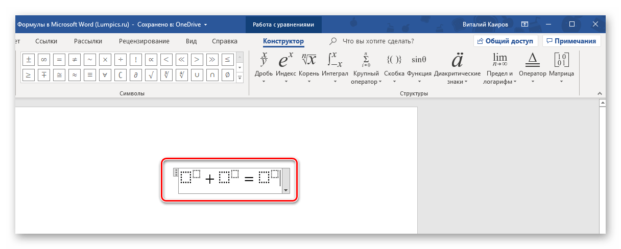Insert the plus-minus symbol
Screen dimensions: 621x249
coord(29,59)
